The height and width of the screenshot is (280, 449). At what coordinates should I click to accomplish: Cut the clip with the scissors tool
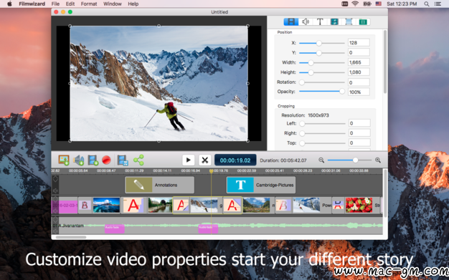click(204, 160)
